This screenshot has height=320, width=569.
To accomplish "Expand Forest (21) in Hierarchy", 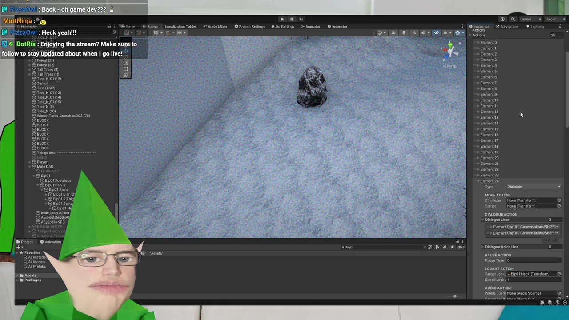I will (30, 60).
